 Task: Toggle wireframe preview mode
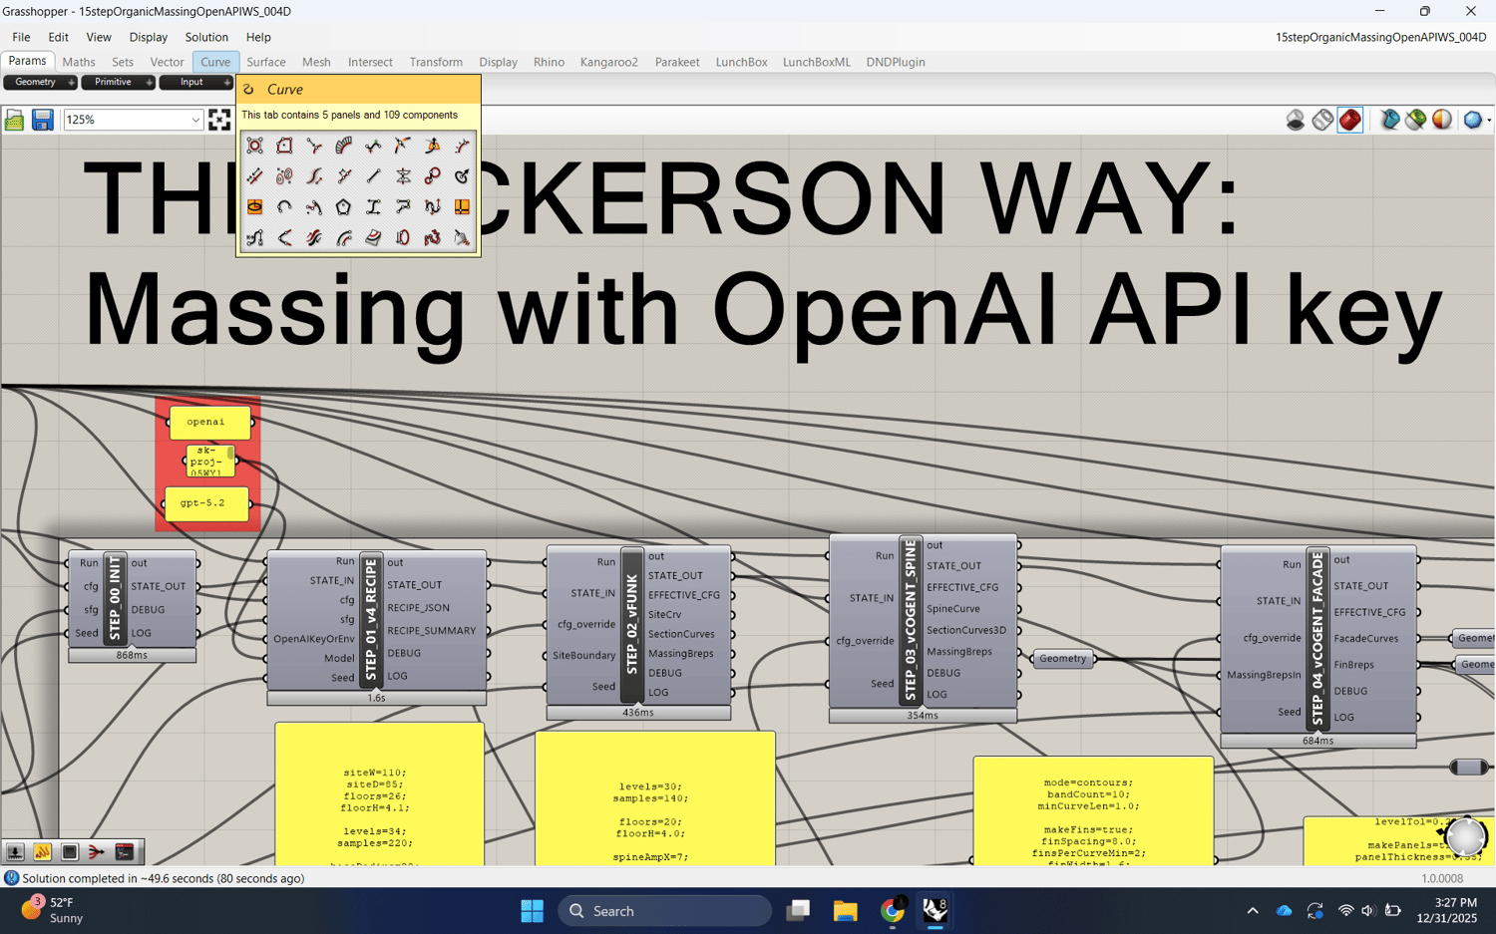click(1322, 120)
